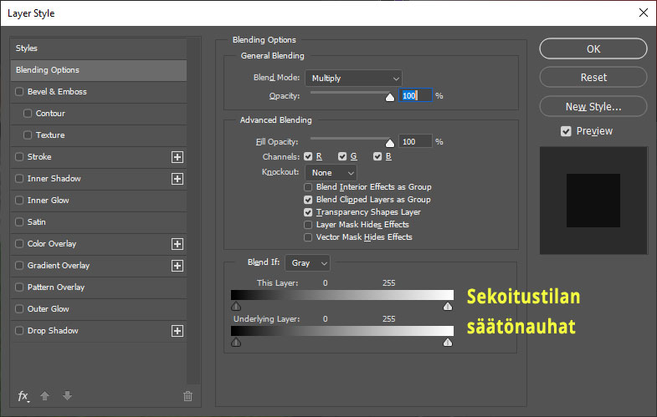Click the style preview thumbnail
This screenshot has height=417, width=657.
593,201
